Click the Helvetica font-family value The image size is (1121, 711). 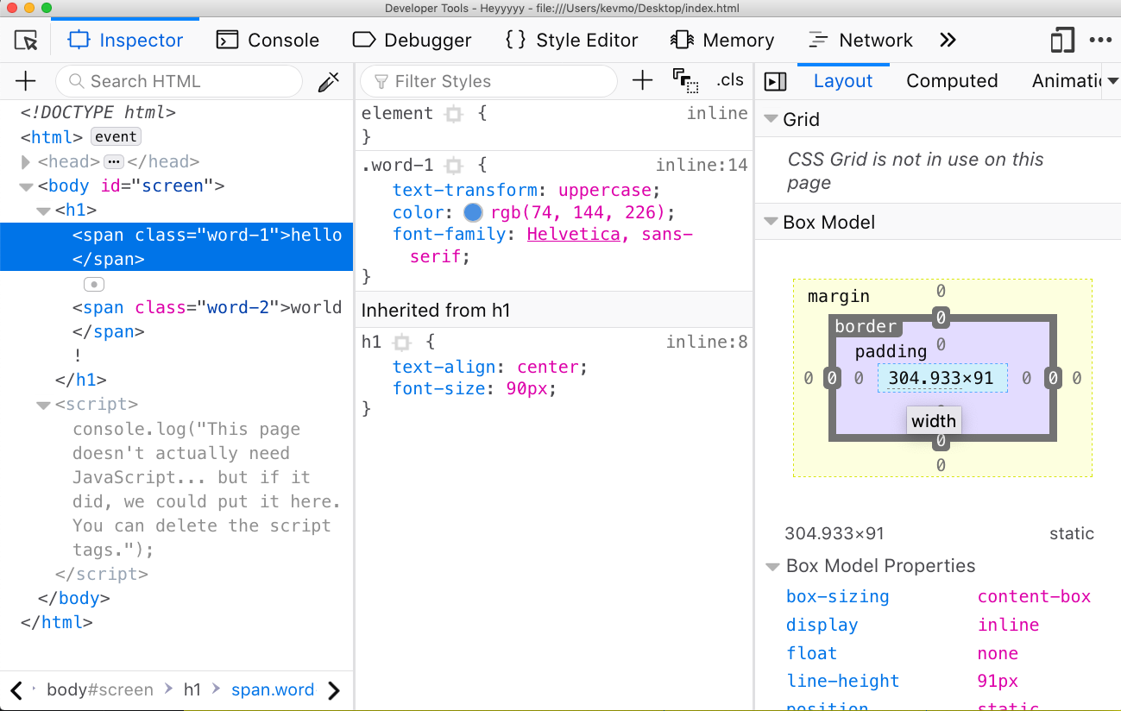[x=573, y=235]
